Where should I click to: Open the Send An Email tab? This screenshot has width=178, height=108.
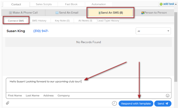[67, 13]
